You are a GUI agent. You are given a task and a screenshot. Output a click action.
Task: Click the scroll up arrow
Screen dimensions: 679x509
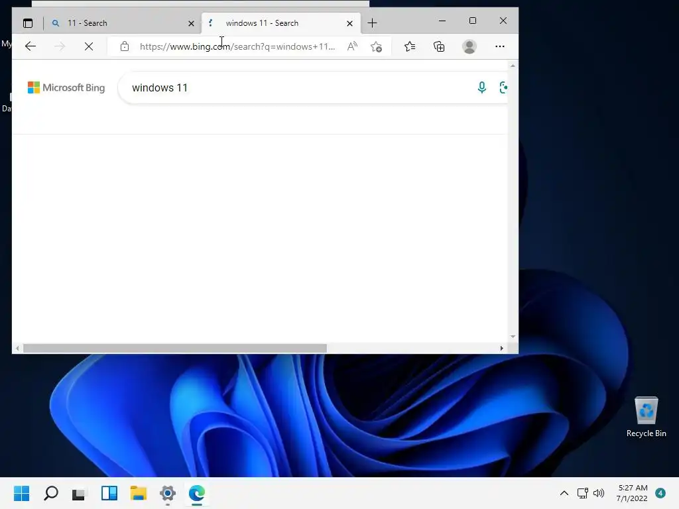[513, 66]
